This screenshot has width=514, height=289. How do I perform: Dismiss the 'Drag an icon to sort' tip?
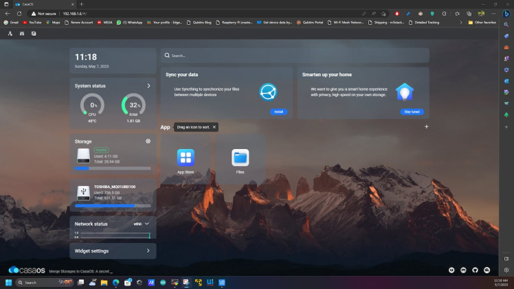point(214,127)
